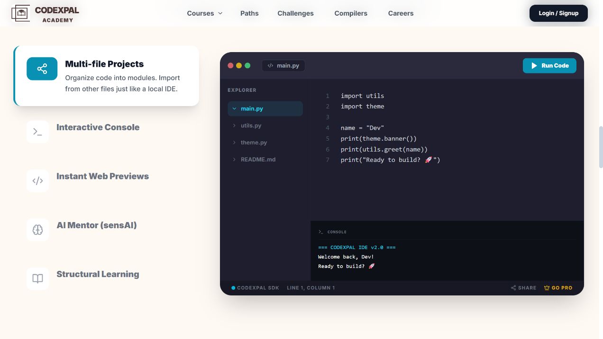Click the yellow window dot in IDE
The width and height of the screenshot is (603, 339).
[239, 65]
